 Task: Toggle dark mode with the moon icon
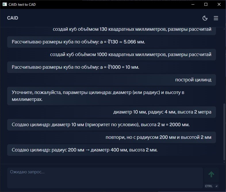(x=205, y=18)
